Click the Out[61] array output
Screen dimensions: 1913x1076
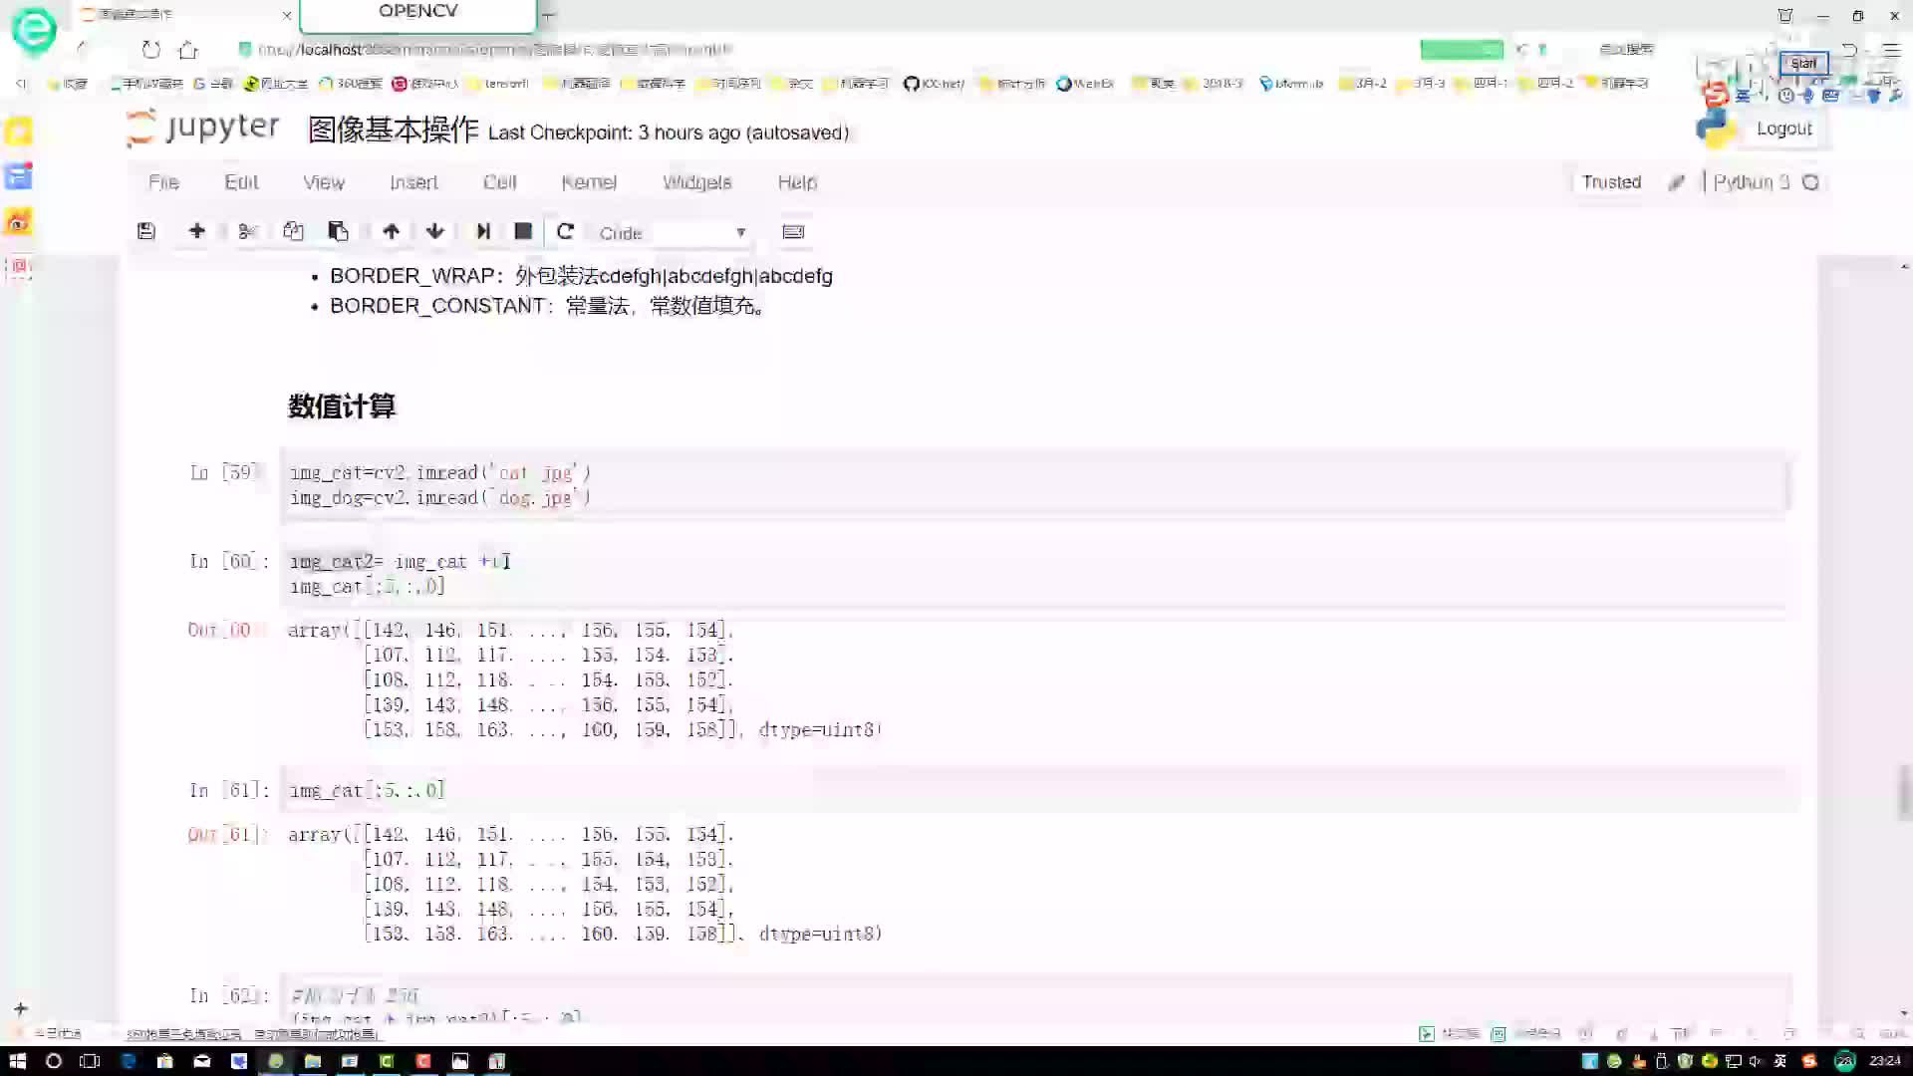point(585,884)
